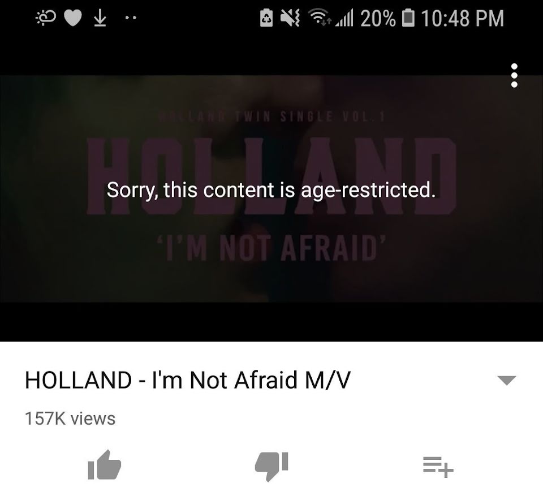
Task: Tap the age-restricted message text
Action: 271,190
